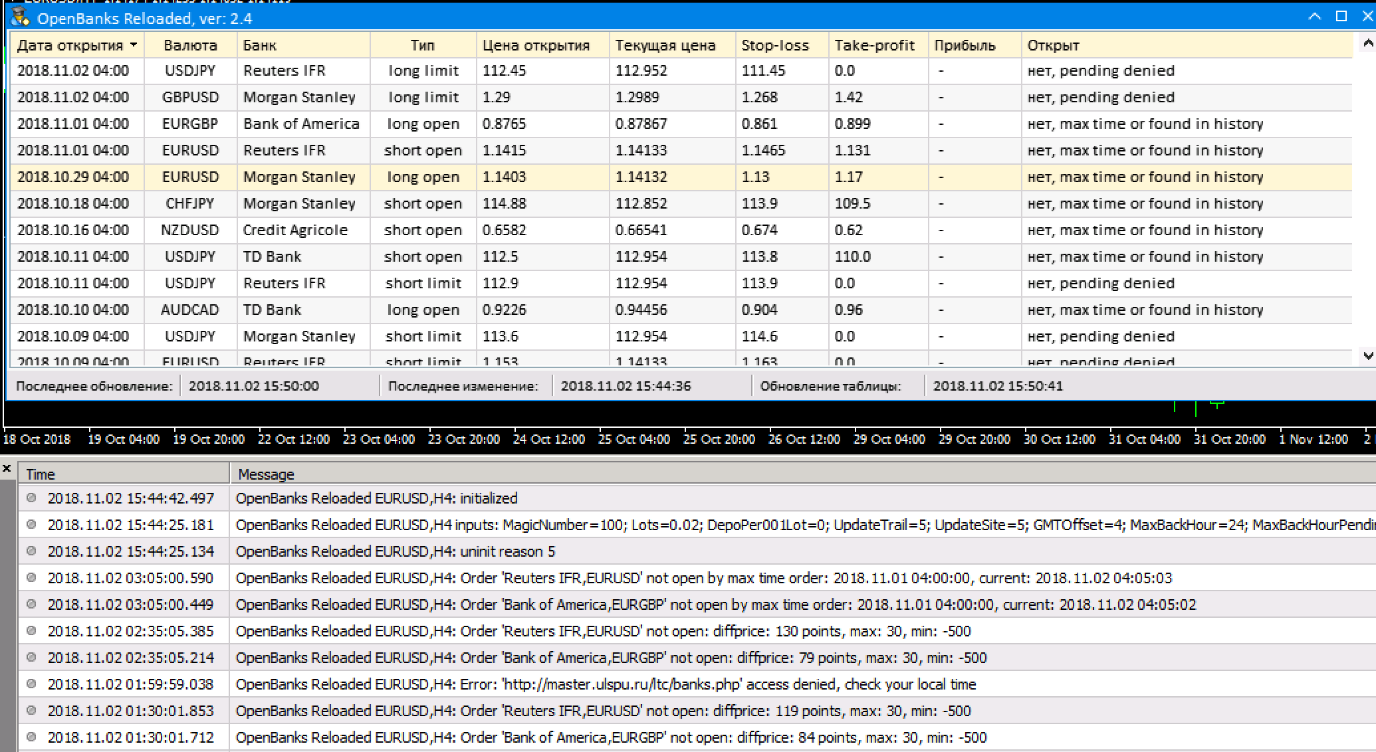Click the 'Цена открытия' column header

pyautogui.click(x=542, y=45)
